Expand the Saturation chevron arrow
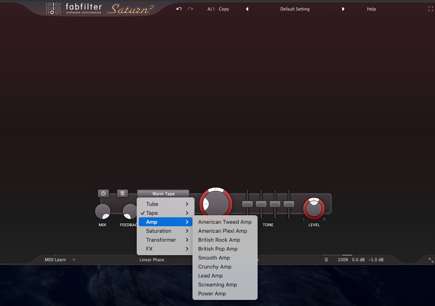Image resolution: width=435 pixels, height=306 pixels. [x=187, y=231]
